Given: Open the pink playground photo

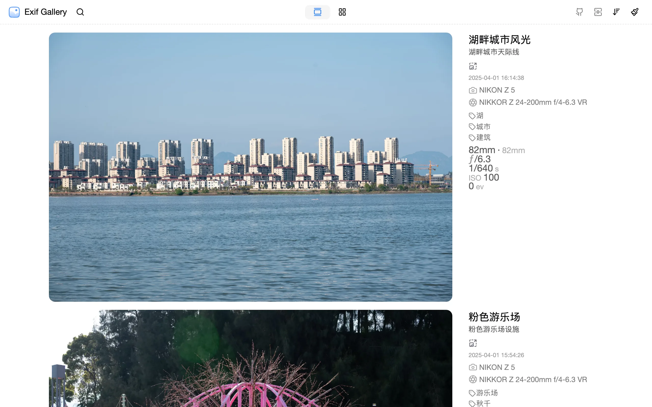Looking at the screenshot, I should click(250, 358).
